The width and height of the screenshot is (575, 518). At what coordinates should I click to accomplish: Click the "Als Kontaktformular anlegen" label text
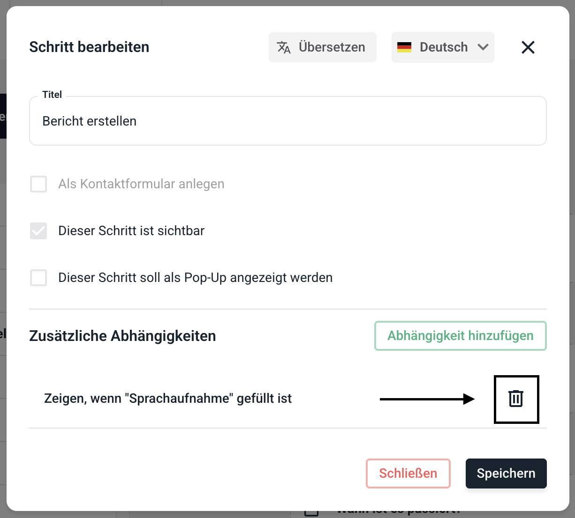(141, 184)
